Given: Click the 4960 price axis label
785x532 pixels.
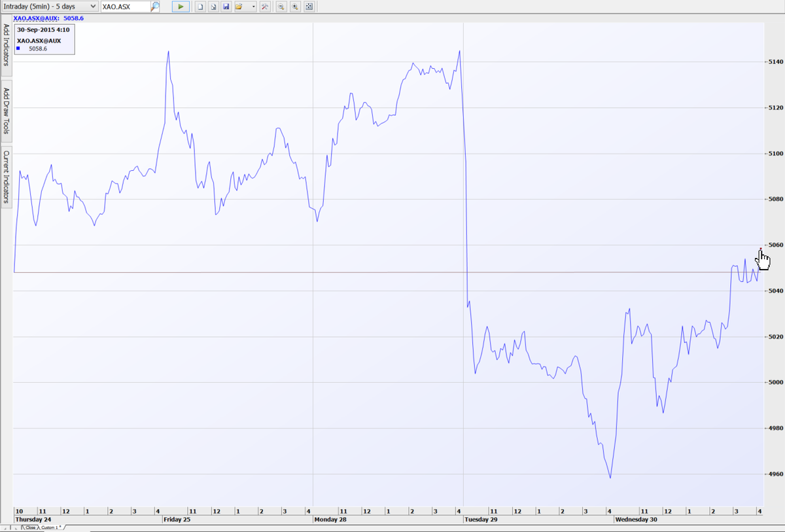Looking at the screenshot, I should pyautogui.click(x=775, y=474).
